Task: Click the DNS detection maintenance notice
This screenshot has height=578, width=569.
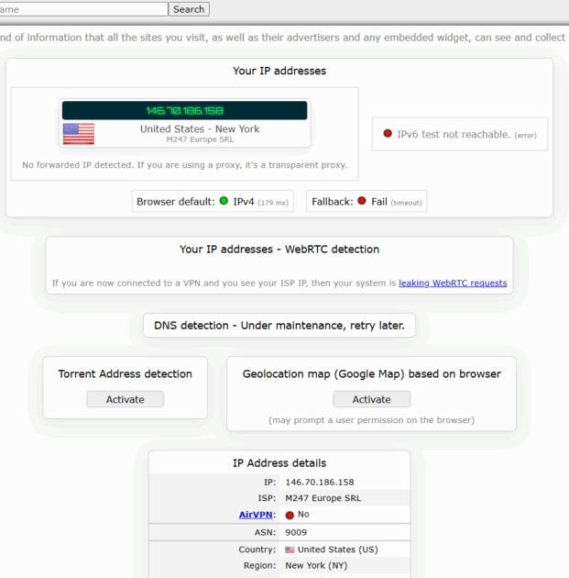Action: pos(279,325)
